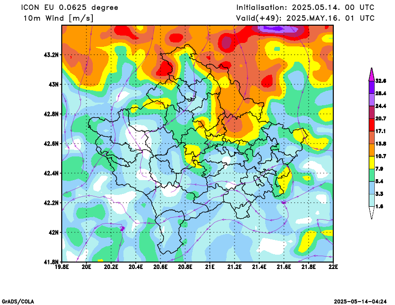Click the 3.3 legend value
This screenshot has height=305, width=395.
click(x=379, y=194)
